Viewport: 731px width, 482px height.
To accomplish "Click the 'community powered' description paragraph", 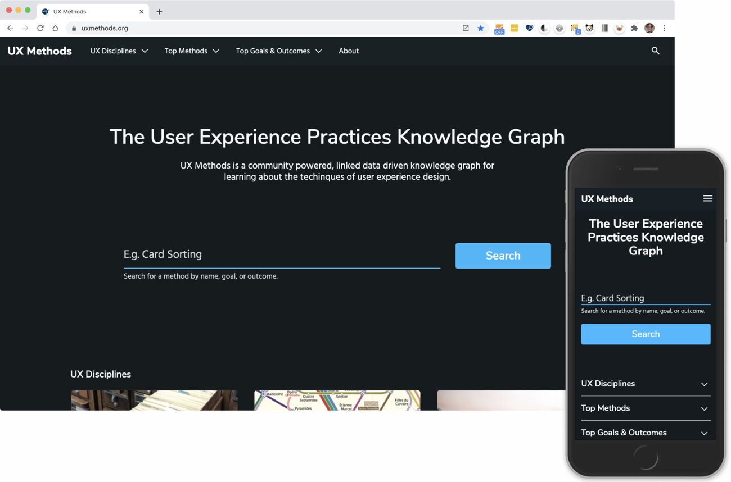I will (337, 171).
